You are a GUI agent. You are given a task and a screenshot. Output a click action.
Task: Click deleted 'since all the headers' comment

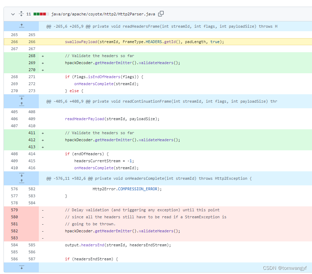point(146,217)
